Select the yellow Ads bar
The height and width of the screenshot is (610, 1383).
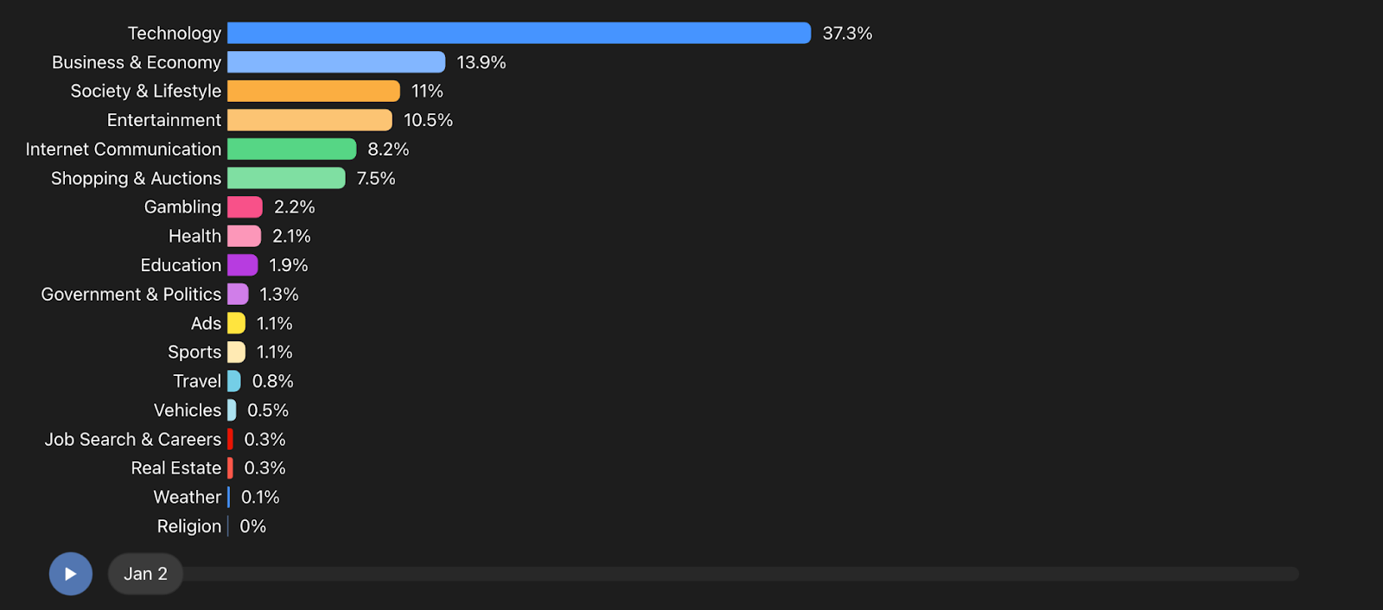pyautogui.click(x=236, y=323)
